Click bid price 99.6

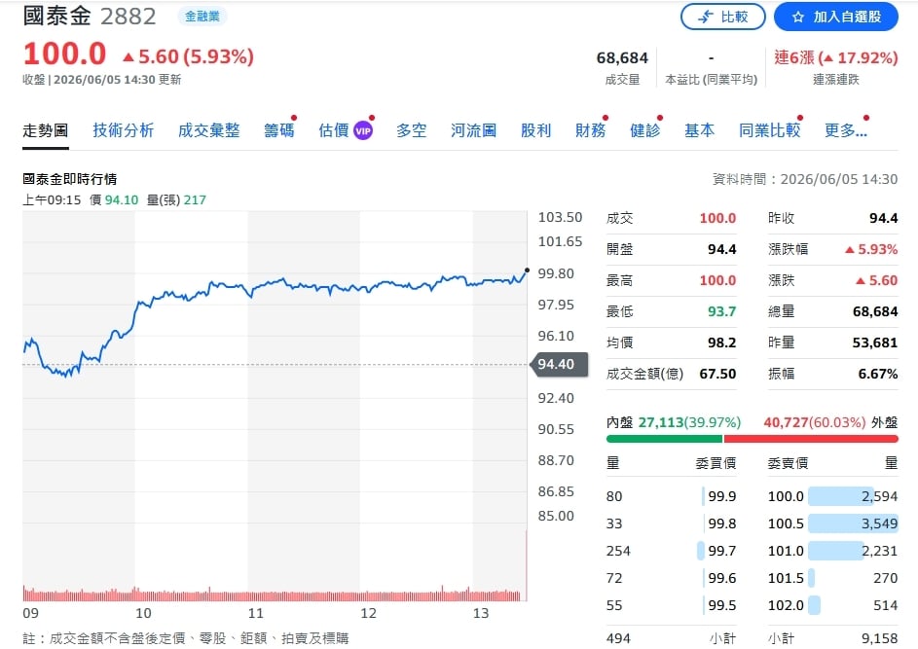point(722,578)
